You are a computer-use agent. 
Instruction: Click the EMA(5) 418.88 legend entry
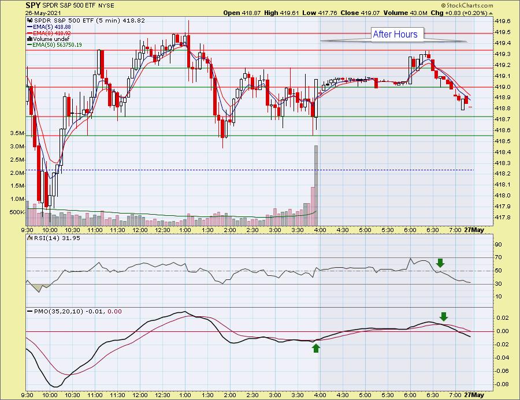[x=52, y=27]
